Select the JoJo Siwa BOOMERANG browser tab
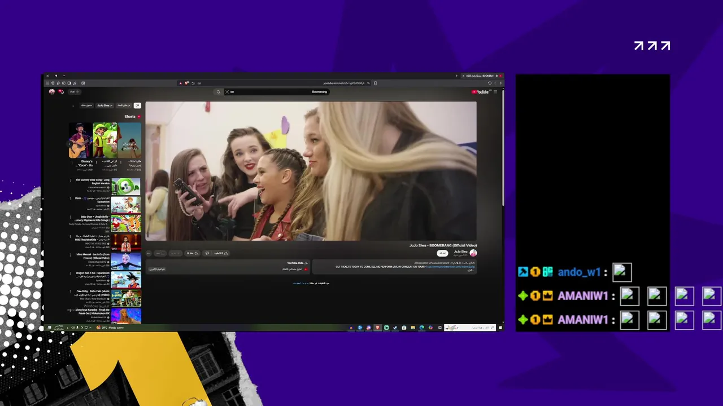The width and height of the screenshot is (723, 406). pos(483,76)
